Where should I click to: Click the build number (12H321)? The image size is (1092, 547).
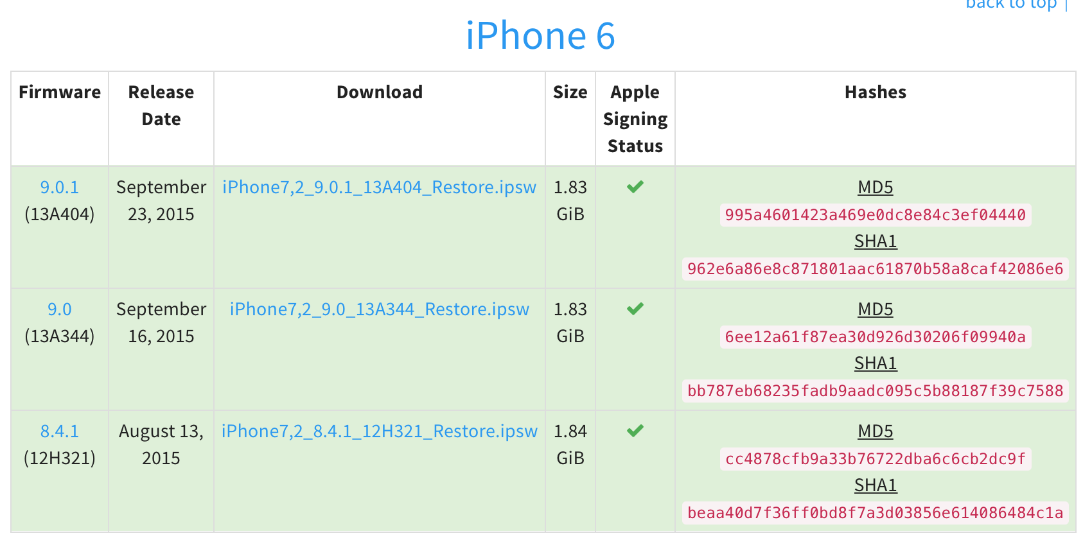tap(60, 458)
